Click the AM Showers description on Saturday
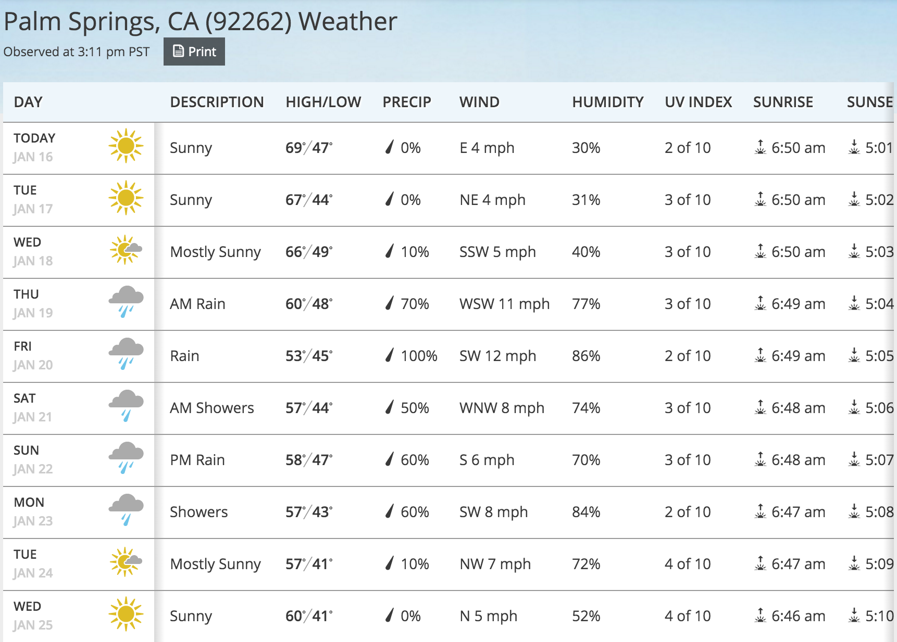Viewport: 897px width, 642px height. tap(212, 408)
